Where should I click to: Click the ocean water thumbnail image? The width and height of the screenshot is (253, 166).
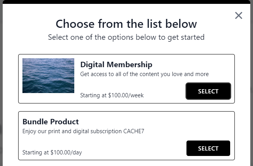[x=48, y=76]
